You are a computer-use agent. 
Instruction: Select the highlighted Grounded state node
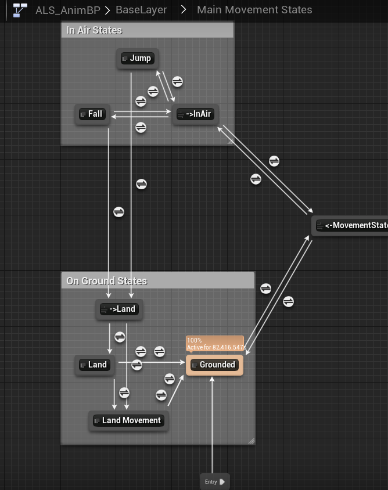[214, 365]
